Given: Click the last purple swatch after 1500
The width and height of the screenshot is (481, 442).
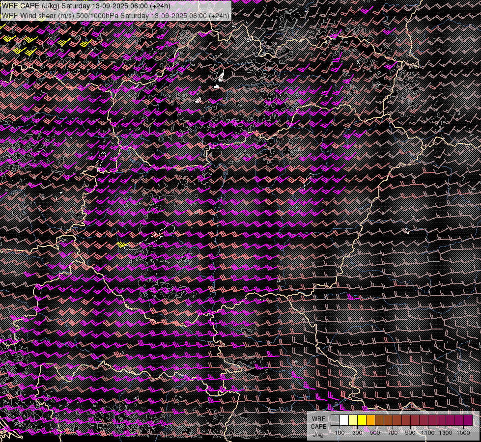Looking at the screenshot, I should [x=468, y=420].
